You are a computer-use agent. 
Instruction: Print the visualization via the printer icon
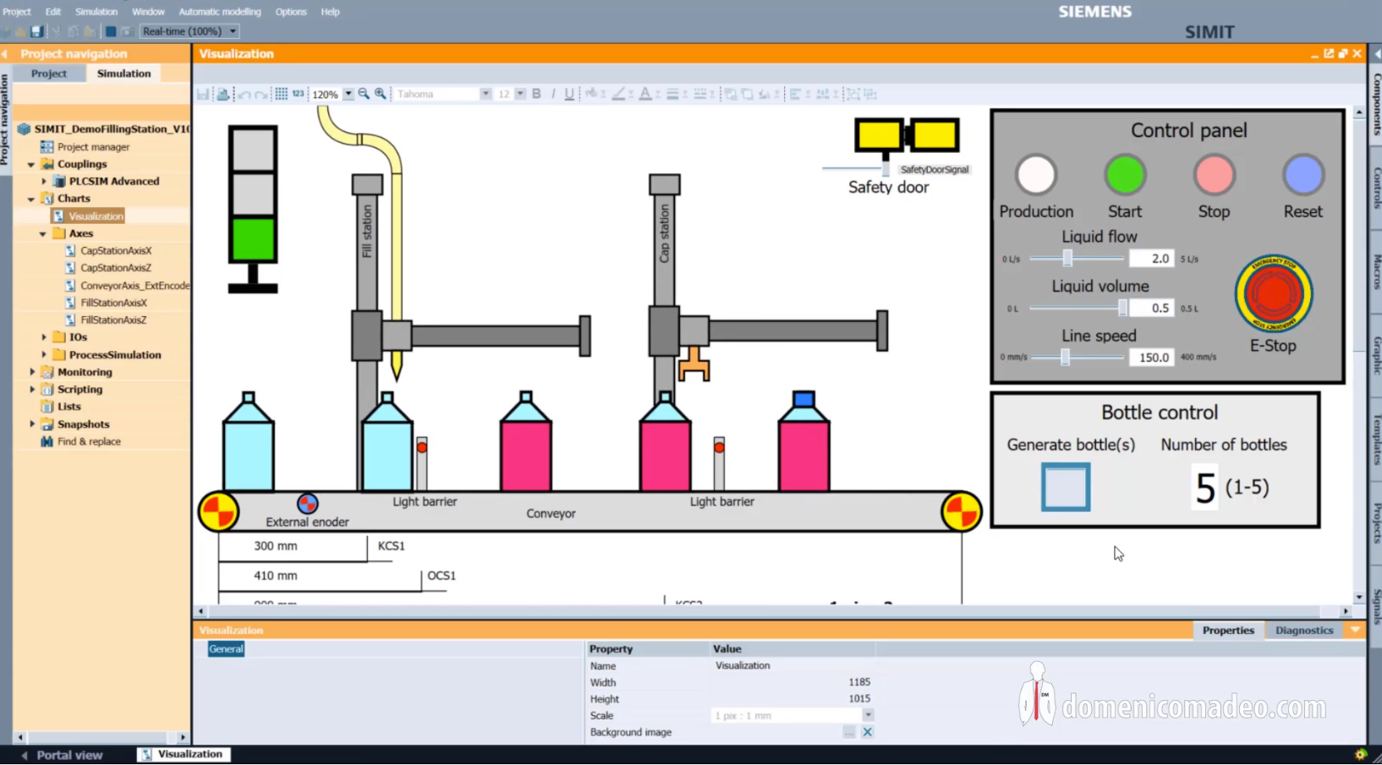pyautogui.click(x=222, y=94)
